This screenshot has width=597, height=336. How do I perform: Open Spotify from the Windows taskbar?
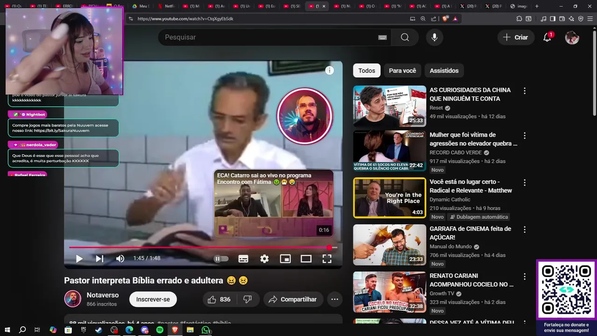pyautogui.click(x=160, y=330)
